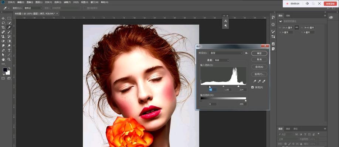Switch to the Channels tab
Screen dimensions: 339x147
pos(288,129)
